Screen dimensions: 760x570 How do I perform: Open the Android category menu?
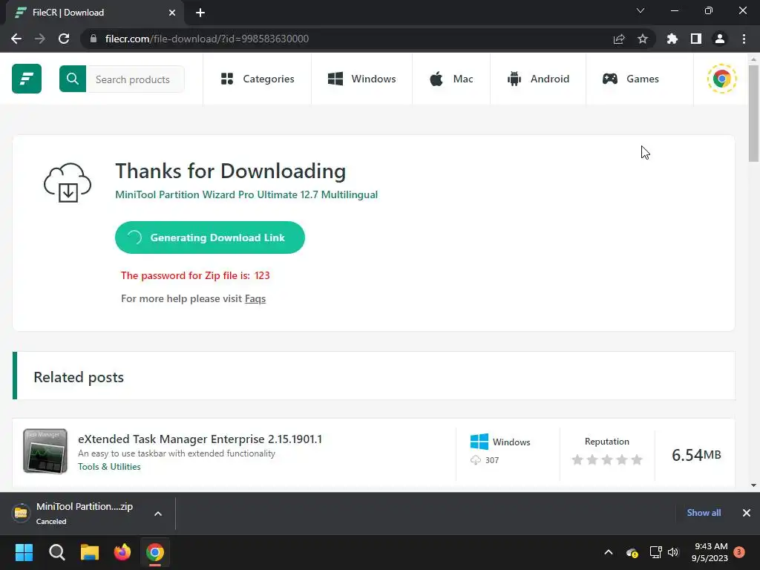[x=538, y=79]
